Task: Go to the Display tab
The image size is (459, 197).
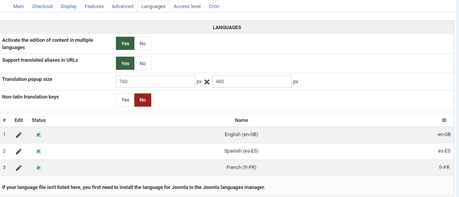Action: coord(69,7)
